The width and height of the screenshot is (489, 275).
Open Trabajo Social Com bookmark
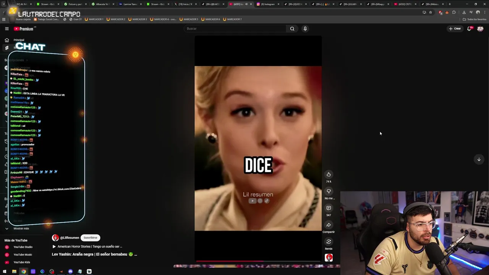click(47, 19)
